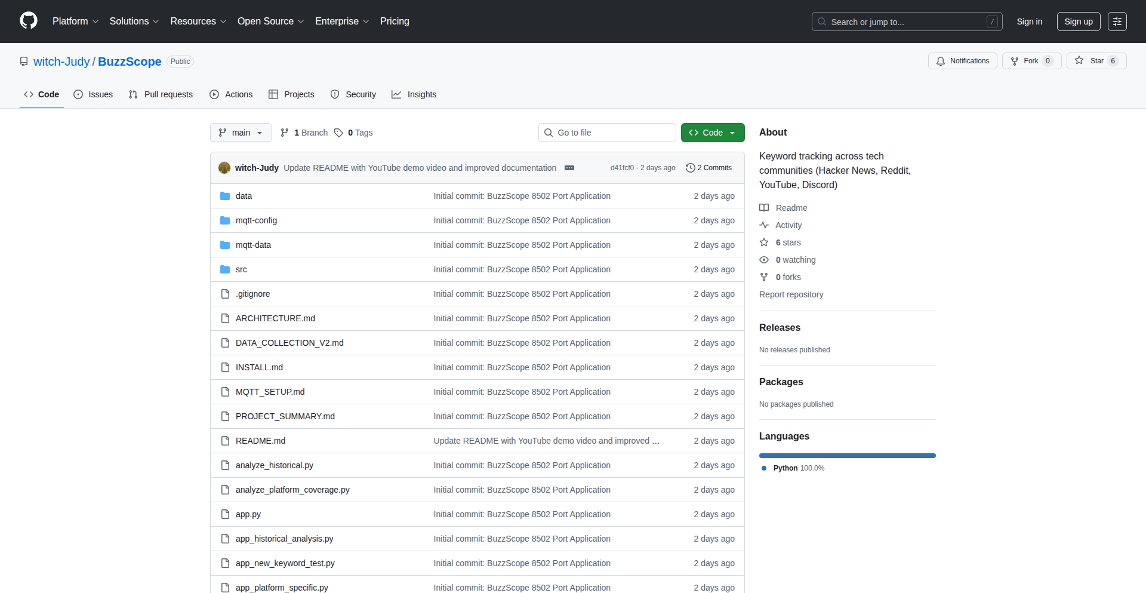Open the commit history clock icon
The image size is (1146, 593).
pyautogui.click(x=691, y=168)
